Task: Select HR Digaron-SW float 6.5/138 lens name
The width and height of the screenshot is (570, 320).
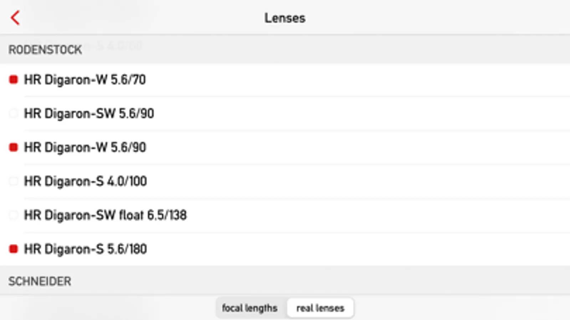Action: coord(105,215)
